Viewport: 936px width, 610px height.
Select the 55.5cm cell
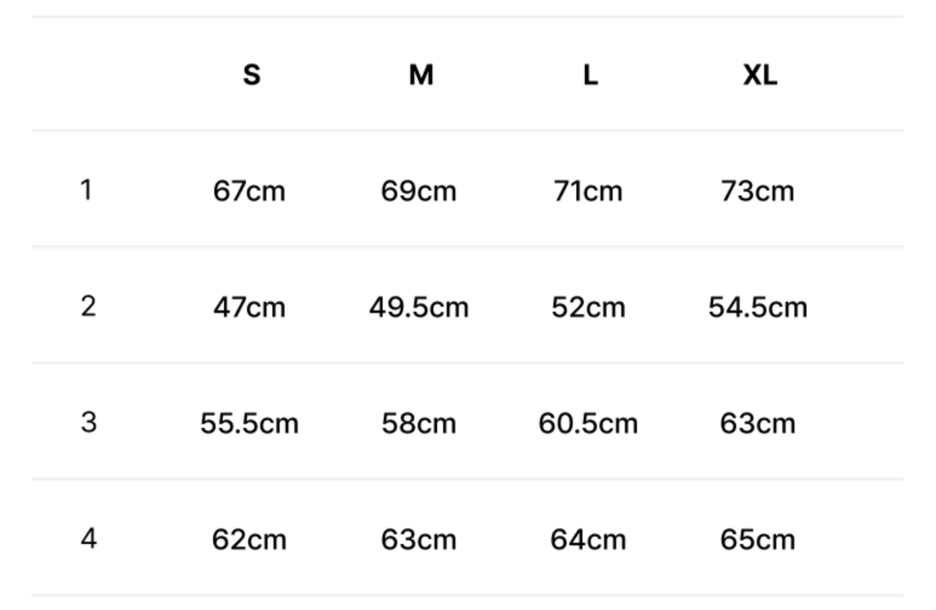click(x=249, y=424)
